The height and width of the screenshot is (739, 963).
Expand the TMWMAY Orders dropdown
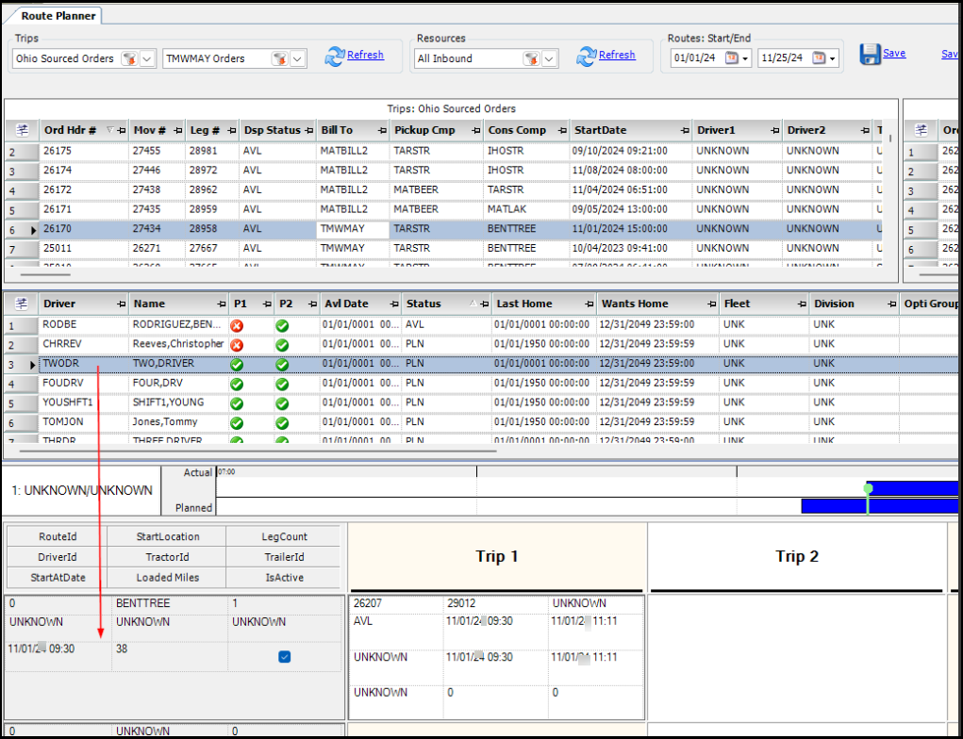pyautogui.click(x=298, y=58)
